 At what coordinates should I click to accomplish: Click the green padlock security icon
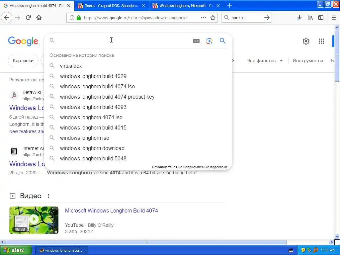(x=78, y=18)
